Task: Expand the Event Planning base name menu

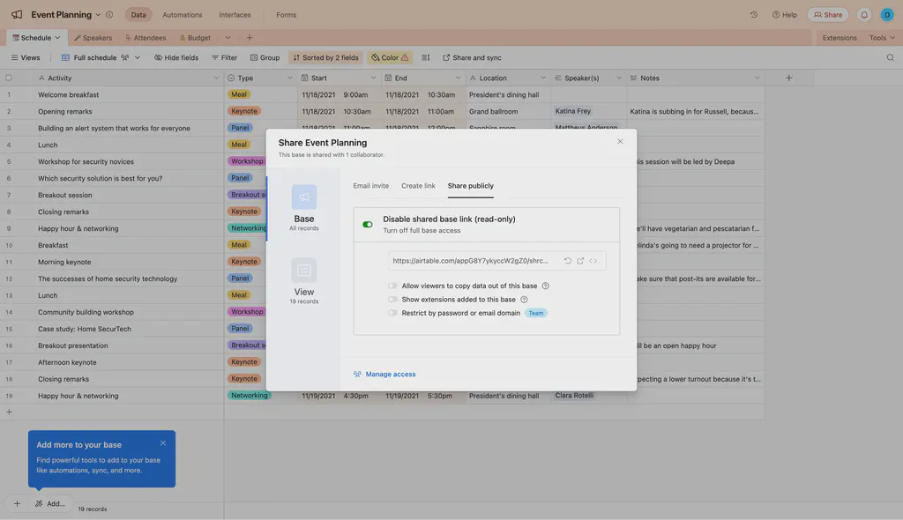Action: (x=97, y=13)
